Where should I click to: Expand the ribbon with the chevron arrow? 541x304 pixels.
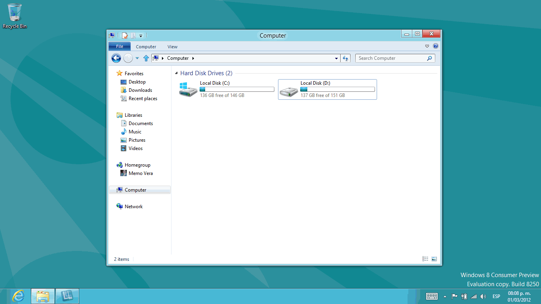pyautogui.click(x=427, y=46)
